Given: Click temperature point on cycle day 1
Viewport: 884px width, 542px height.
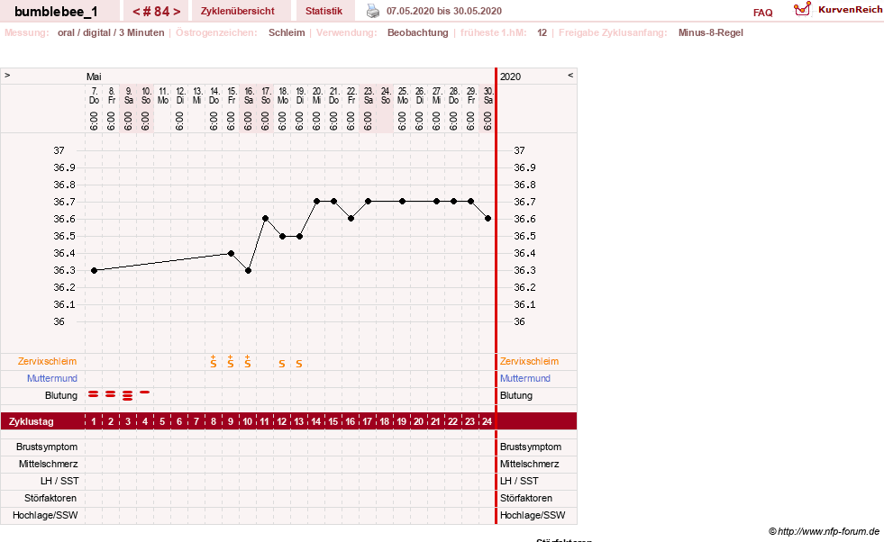Looking at the screenshot, I should [94, 270].
